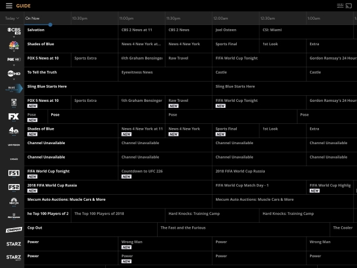Select the 11:00pm time slot header
Viewport: 357px width, 268px height.
(x=126, y=18)
